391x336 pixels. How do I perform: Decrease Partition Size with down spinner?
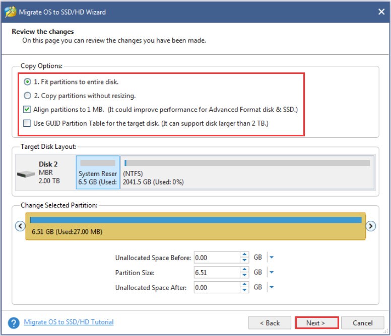click(244, 275)
